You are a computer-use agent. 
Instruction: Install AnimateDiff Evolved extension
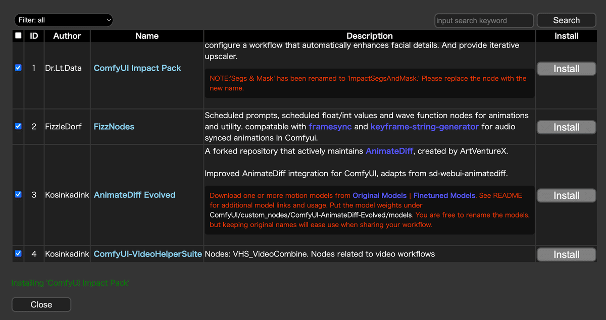(566, 195)
